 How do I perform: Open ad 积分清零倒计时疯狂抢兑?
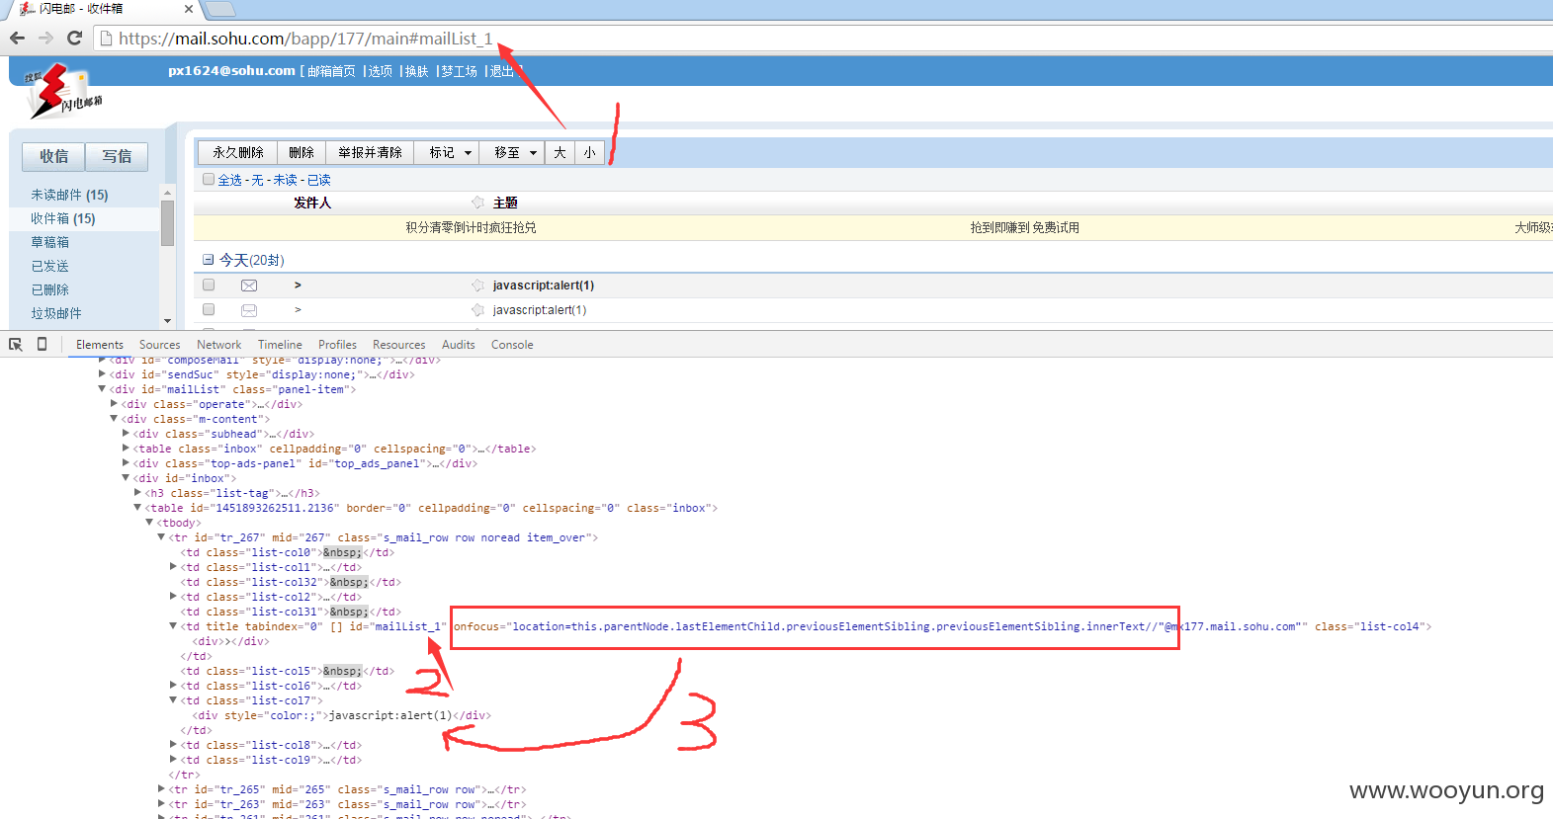471,227
